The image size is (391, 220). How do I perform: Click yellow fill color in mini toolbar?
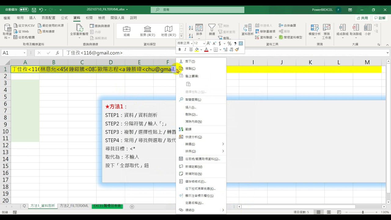pyautogui.click(x=197, y=50)
